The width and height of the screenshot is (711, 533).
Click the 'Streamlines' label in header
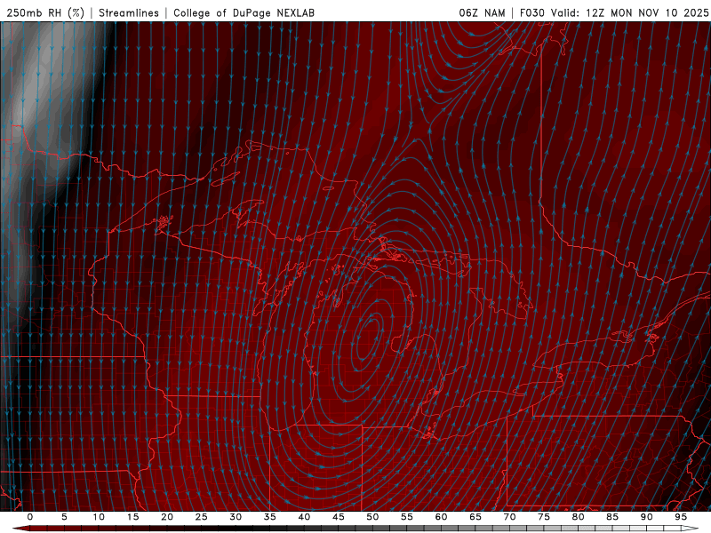pyautogui.click(x=129, y=12)
